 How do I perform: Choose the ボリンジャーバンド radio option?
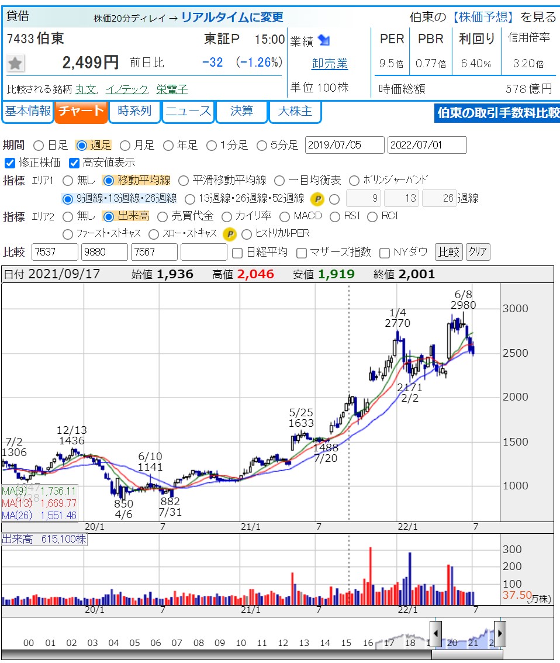354,180
